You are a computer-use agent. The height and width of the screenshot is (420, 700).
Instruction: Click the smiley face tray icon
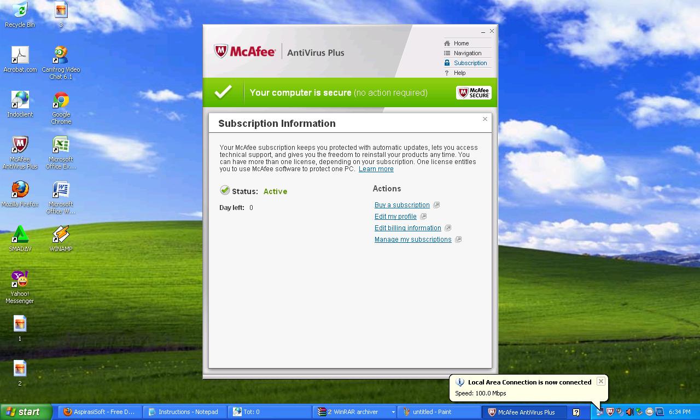click(649, 412)
